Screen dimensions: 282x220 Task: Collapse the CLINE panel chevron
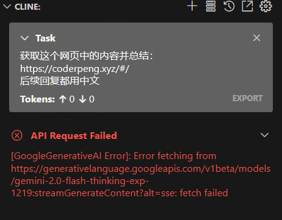tap(7, 7)
